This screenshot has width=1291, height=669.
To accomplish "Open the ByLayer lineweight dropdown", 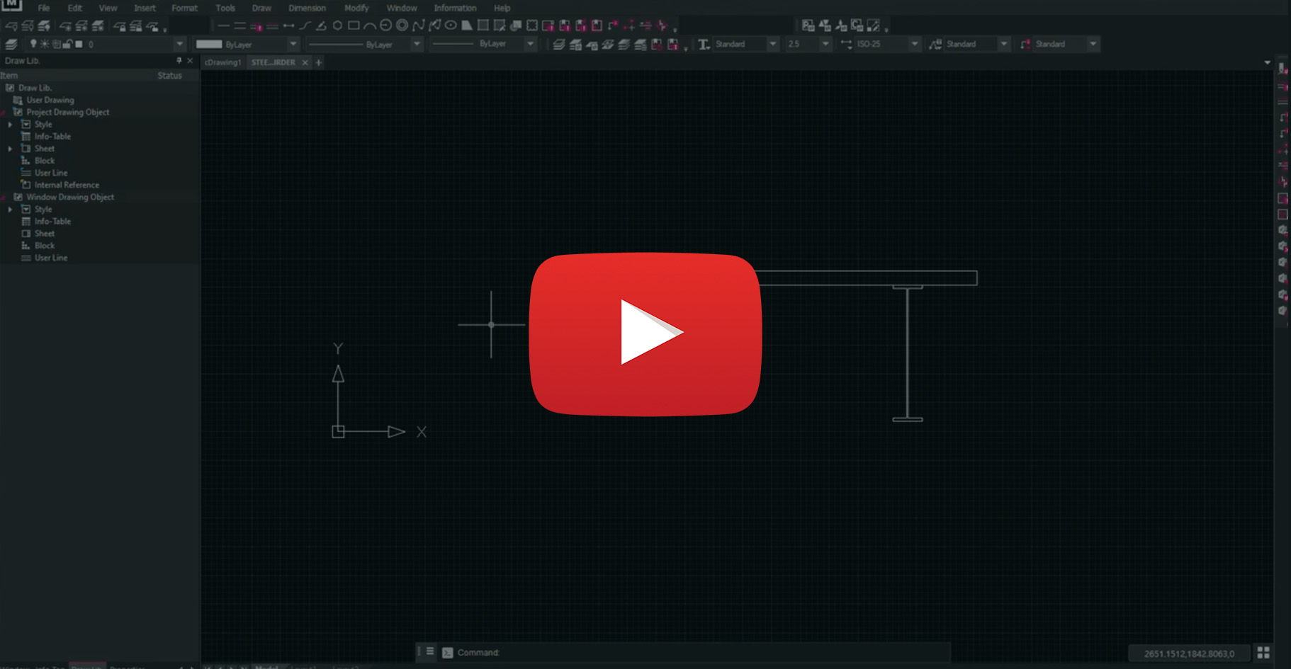I will (530, 44).
